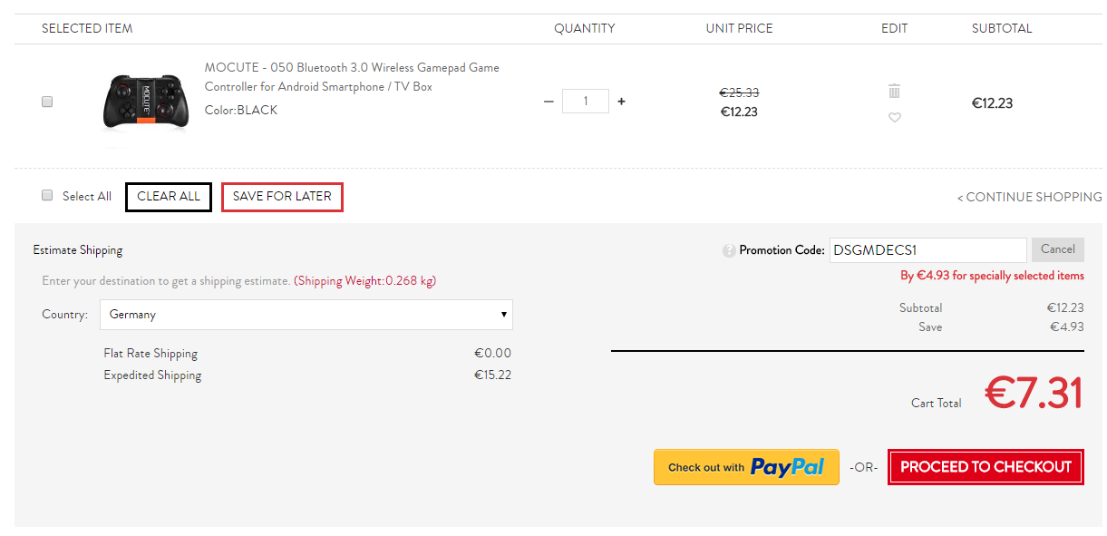The width and height of the screenshot is (1107, 536).
Task: Delete item with the trash can icon
Action: pyautogui.click(x=895, y=91)
